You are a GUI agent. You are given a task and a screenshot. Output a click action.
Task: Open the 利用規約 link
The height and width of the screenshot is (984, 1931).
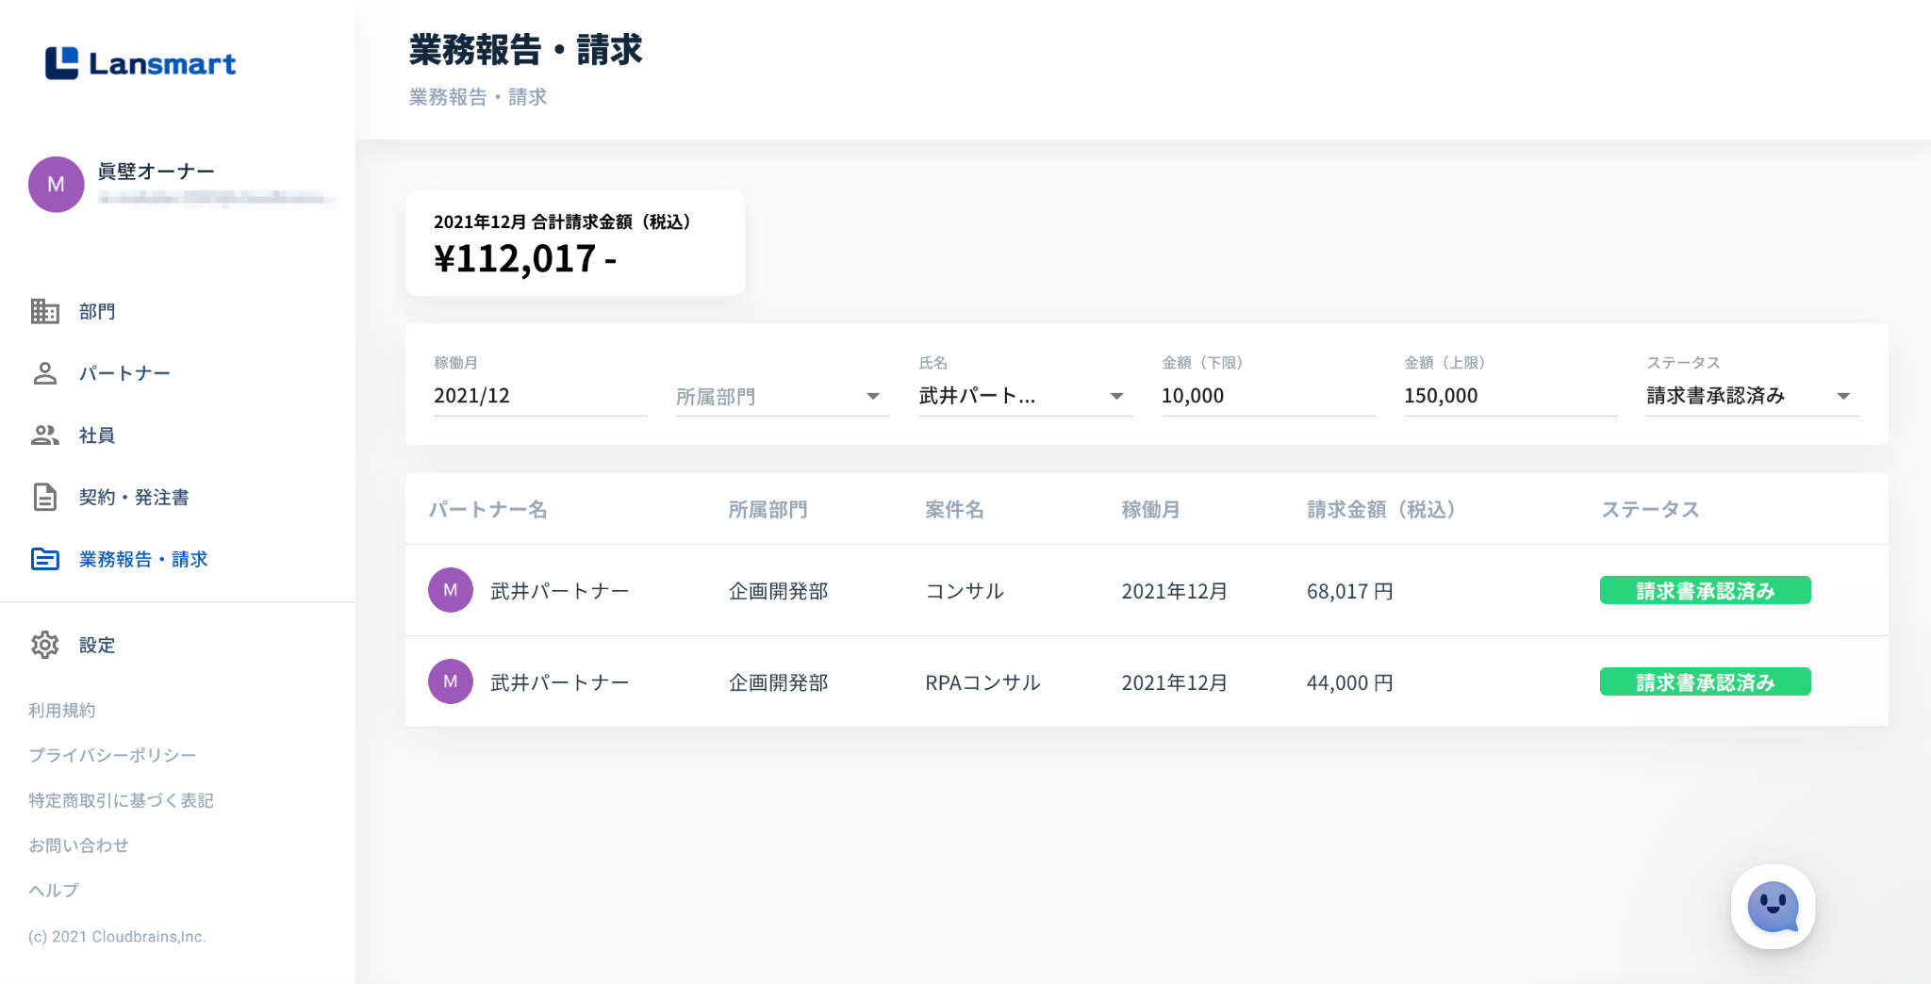pos(62,710)
